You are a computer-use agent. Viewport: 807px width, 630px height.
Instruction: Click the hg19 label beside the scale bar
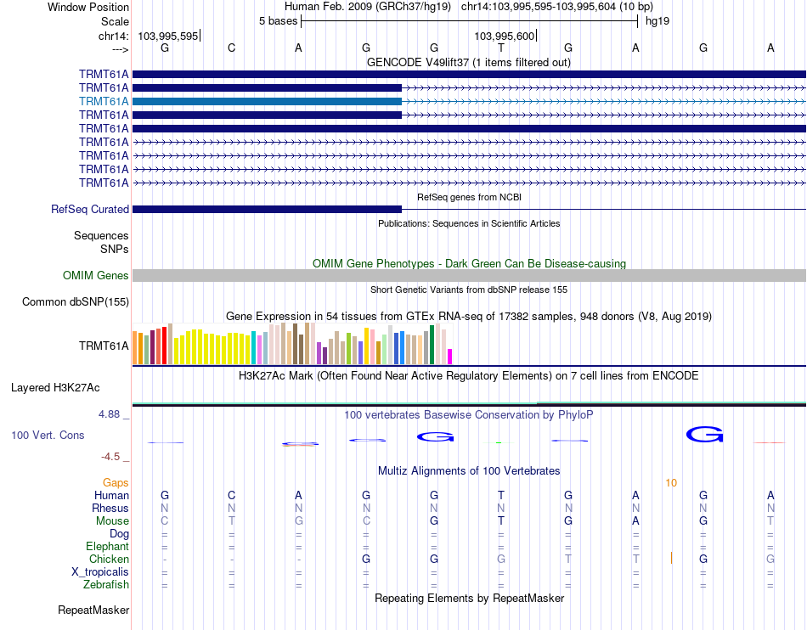tap(657, 21)
